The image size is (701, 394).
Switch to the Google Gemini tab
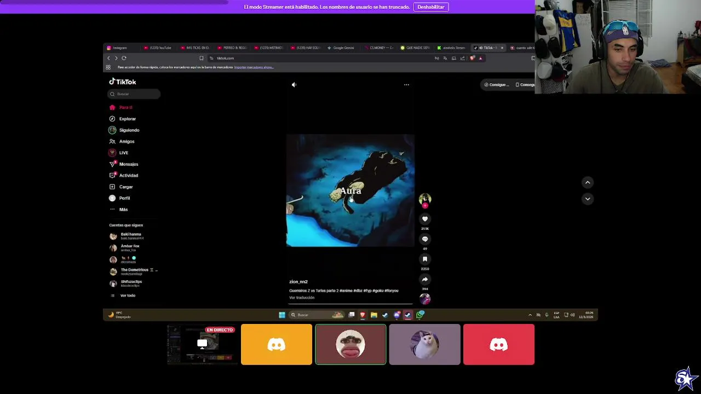[341, 48]
